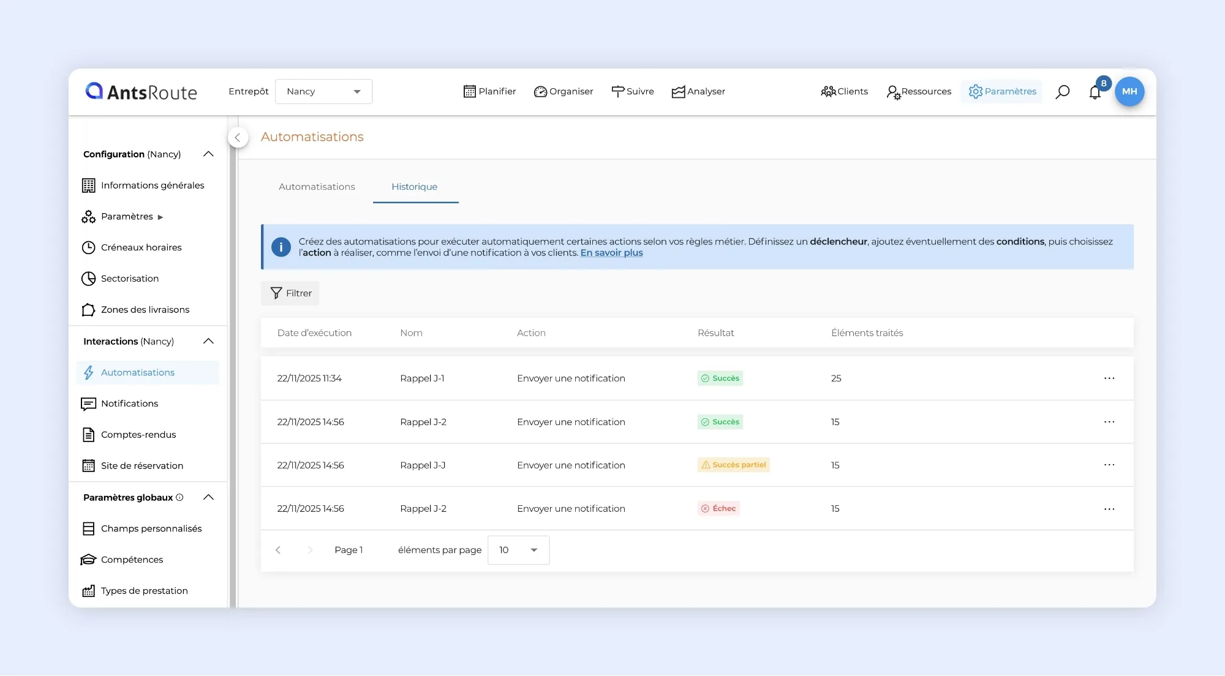The image size is (1225, 676).
Task: Click the Résultat column header
Action: [x=715, y=333]
